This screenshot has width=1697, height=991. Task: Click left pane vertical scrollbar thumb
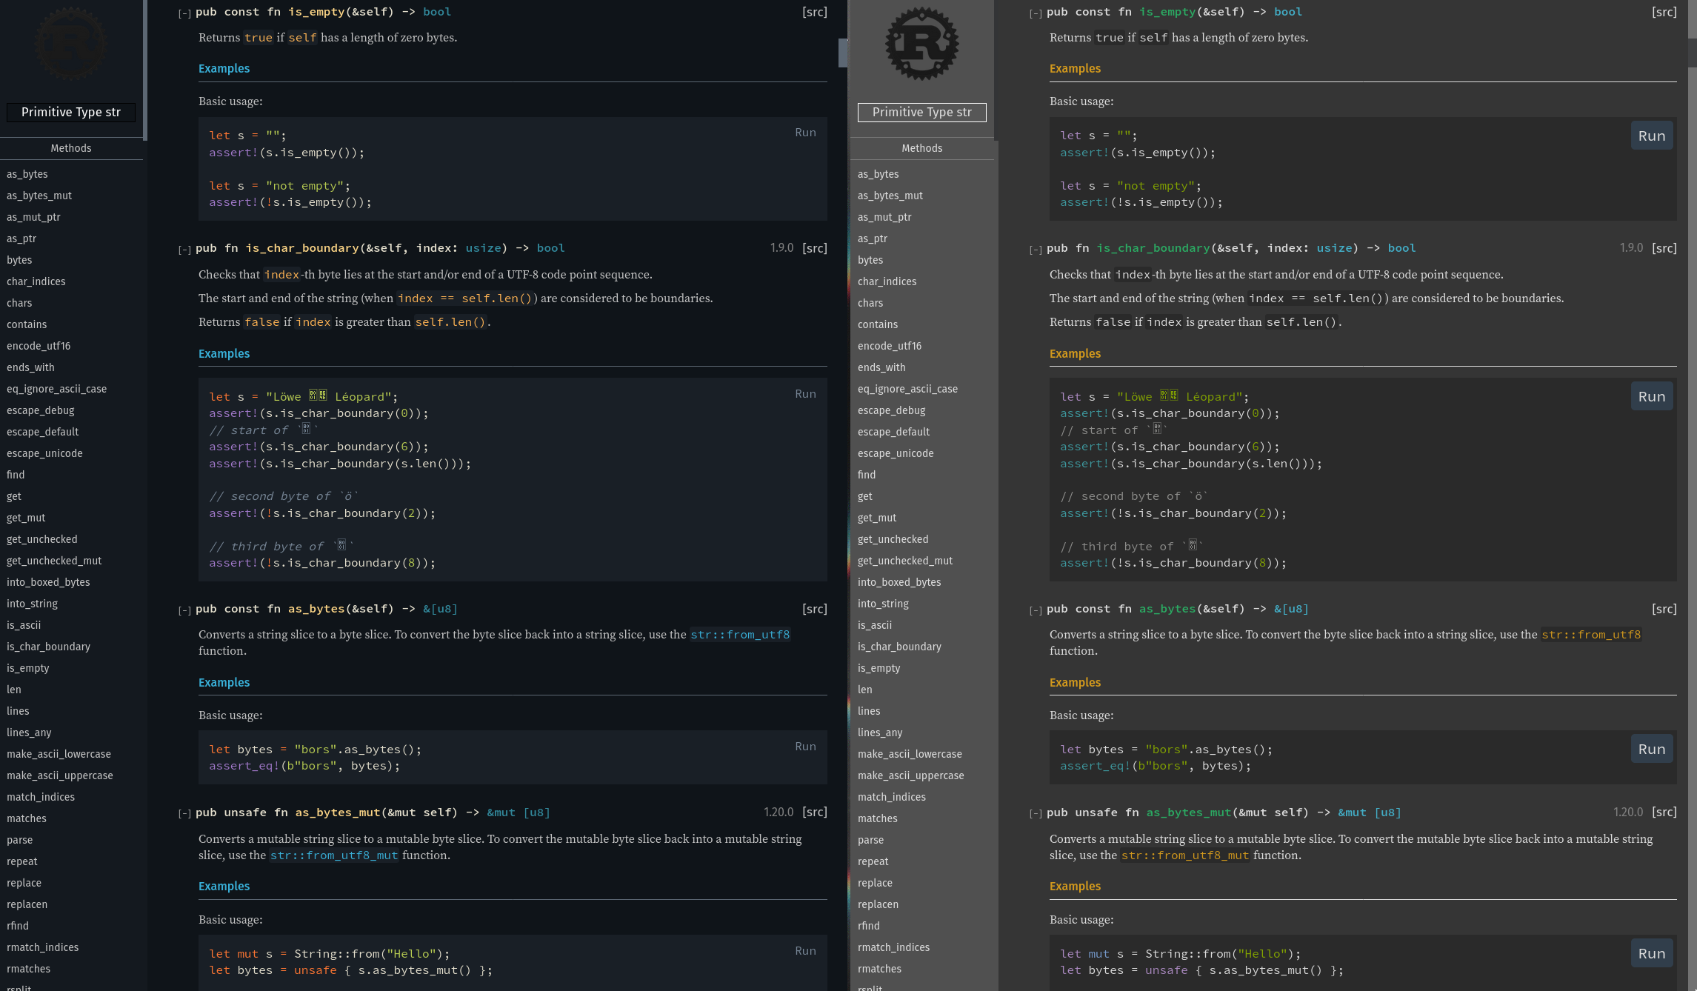click(x=842, y=53)
